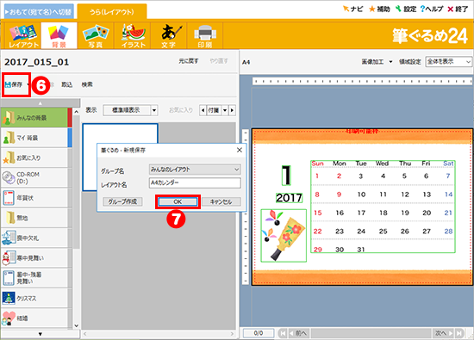
Task: Click the グループ作成 button
Action: 122,201
